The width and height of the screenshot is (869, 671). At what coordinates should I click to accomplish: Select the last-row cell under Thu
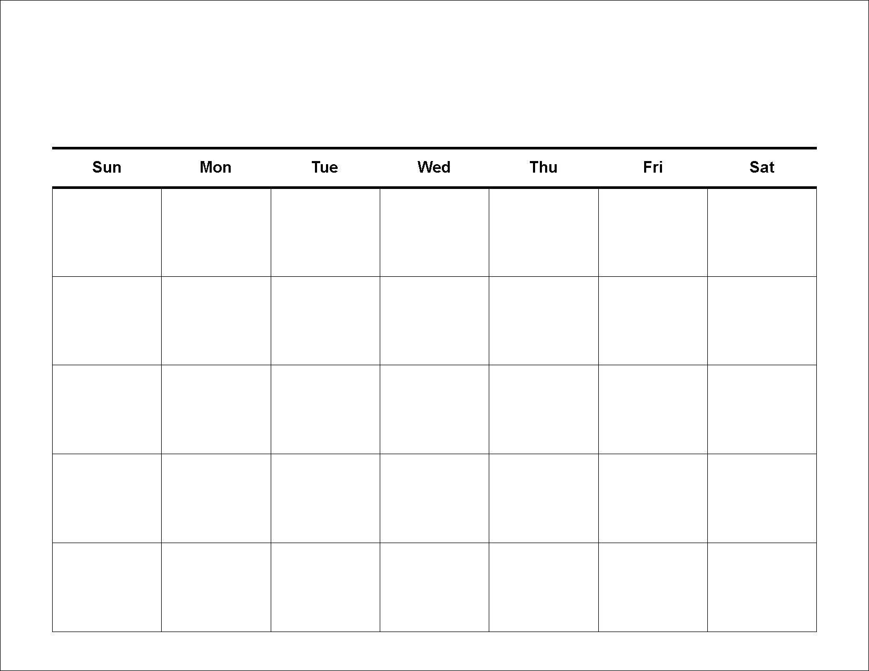coord(544,587)
